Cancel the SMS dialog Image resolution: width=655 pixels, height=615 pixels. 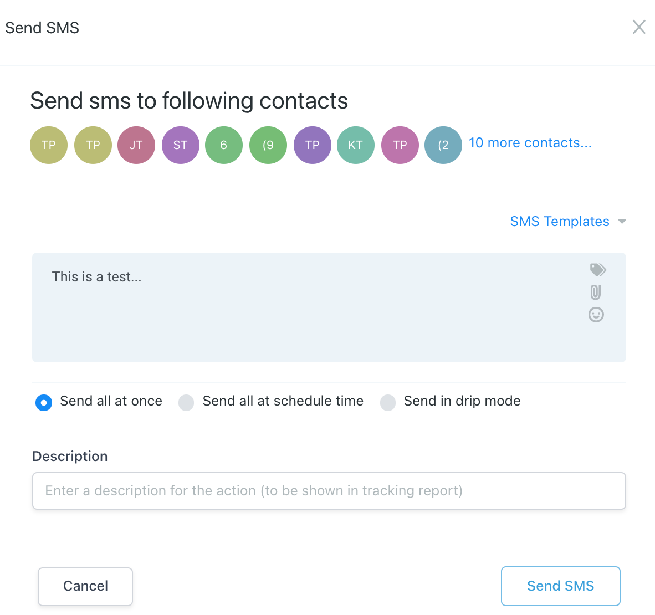(x=85, y=586)
